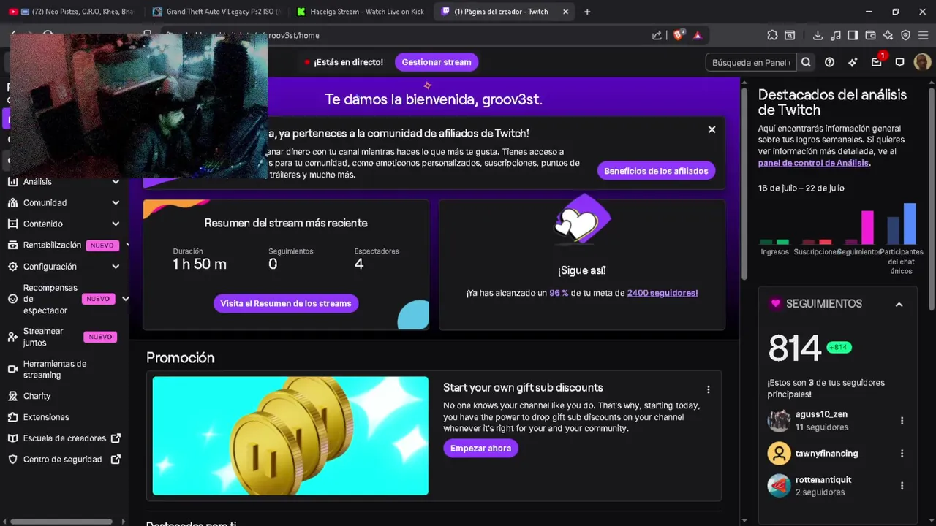Open options menu for rottenantiquit
The height and width of the screenshot is (526, 936).
tap(902, 485)
